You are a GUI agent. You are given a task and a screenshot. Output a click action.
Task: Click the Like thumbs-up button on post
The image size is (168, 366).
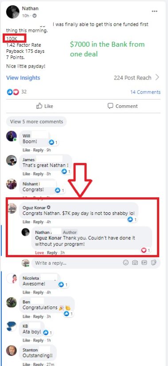(45, 106)
